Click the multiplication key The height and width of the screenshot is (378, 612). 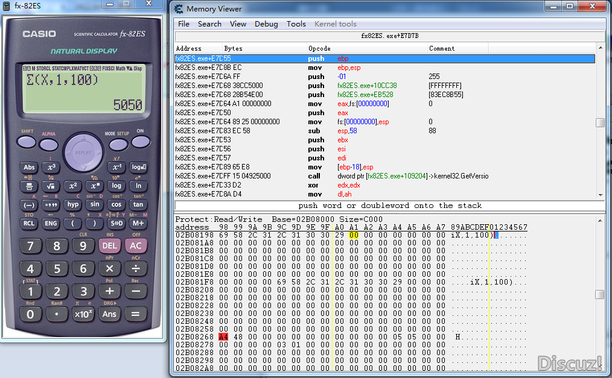[109, 269]
